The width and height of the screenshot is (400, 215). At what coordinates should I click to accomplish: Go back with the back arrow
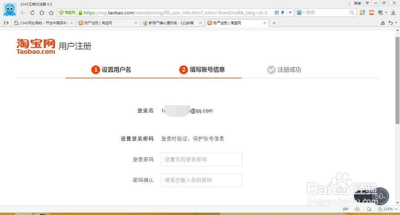pyautogui.click(x=23, y=12)
